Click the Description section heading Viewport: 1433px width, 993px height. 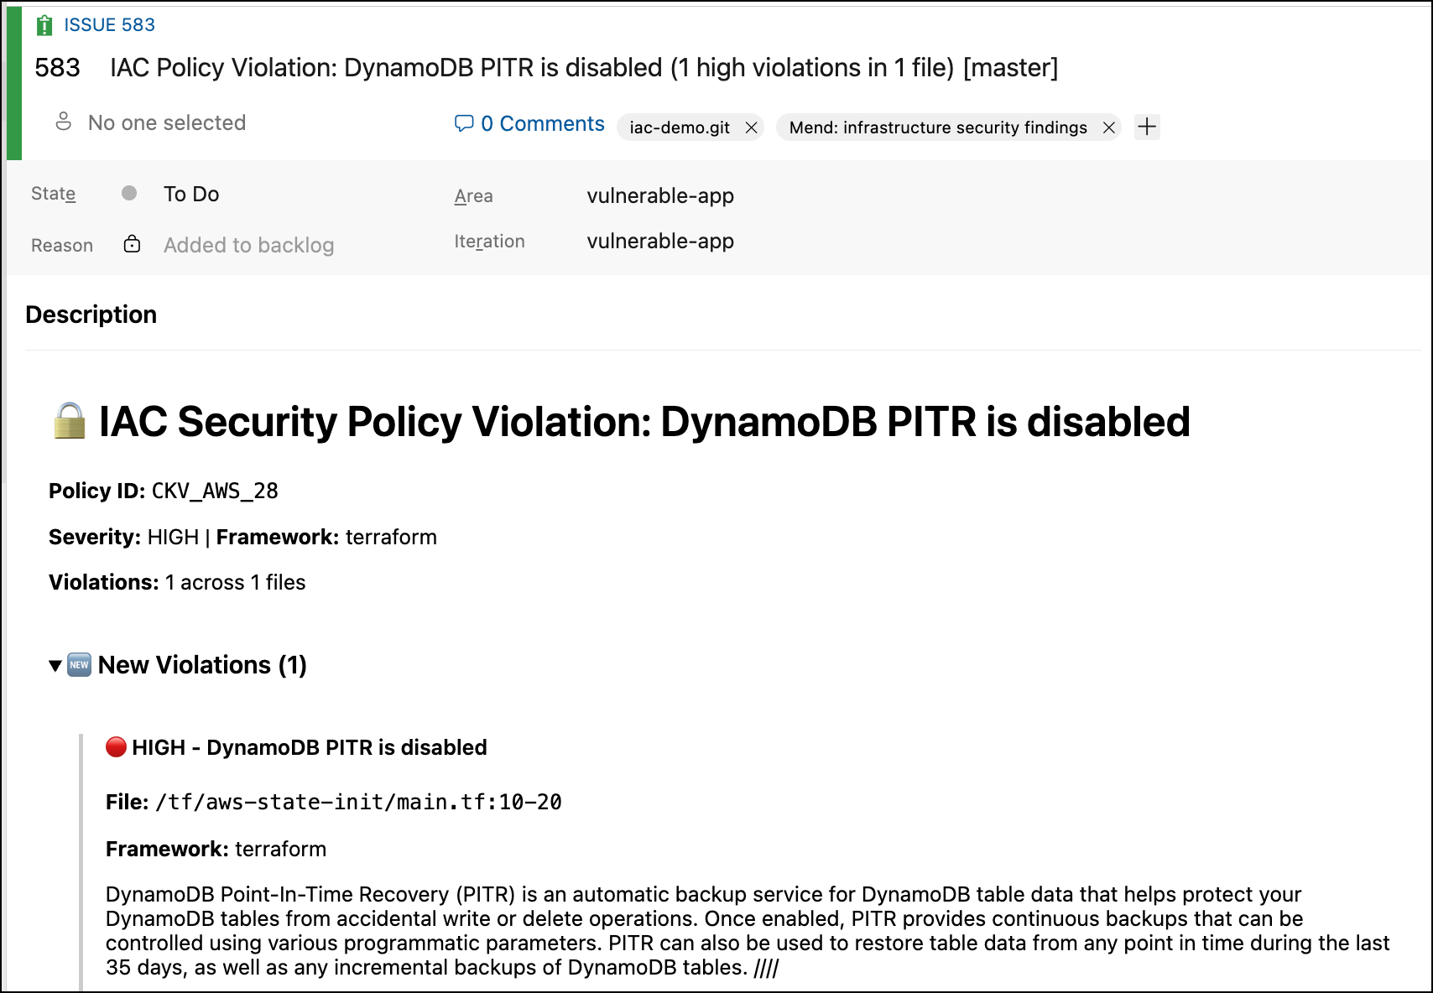pos(91,315)
